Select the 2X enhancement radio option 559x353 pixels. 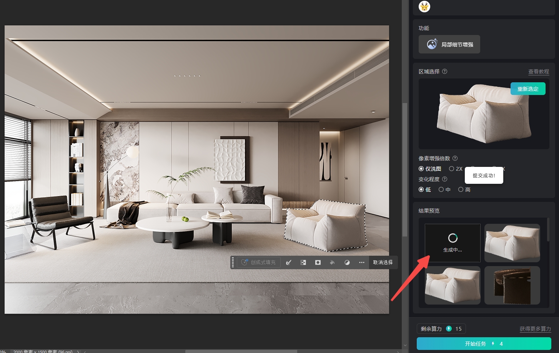456,169
